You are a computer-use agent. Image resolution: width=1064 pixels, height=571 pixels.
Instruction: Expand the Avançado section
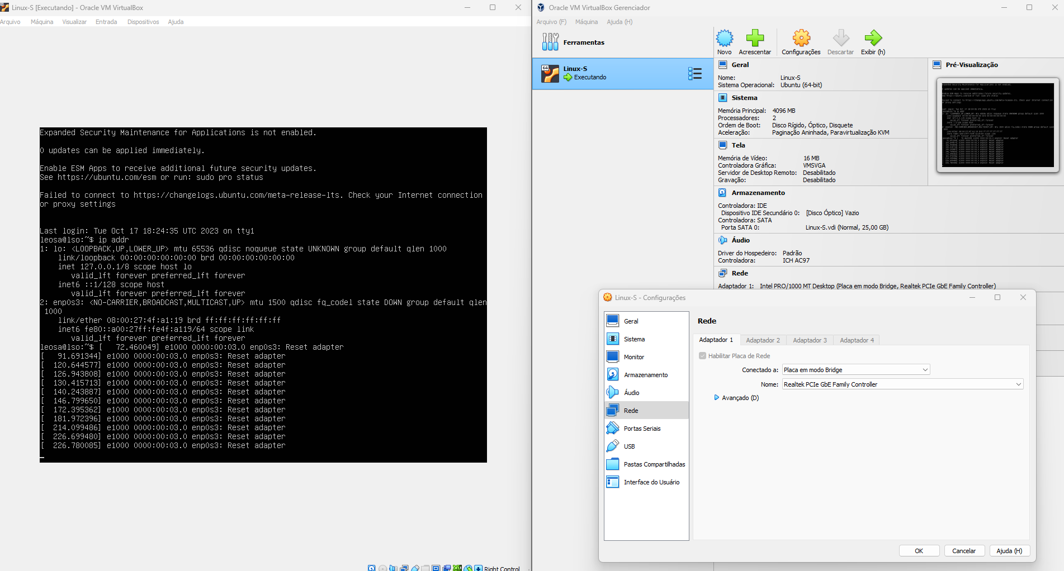[736, 398]
